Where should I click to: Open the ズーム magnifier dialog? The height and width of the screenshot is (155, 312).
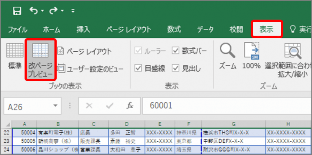click(228, 57)
